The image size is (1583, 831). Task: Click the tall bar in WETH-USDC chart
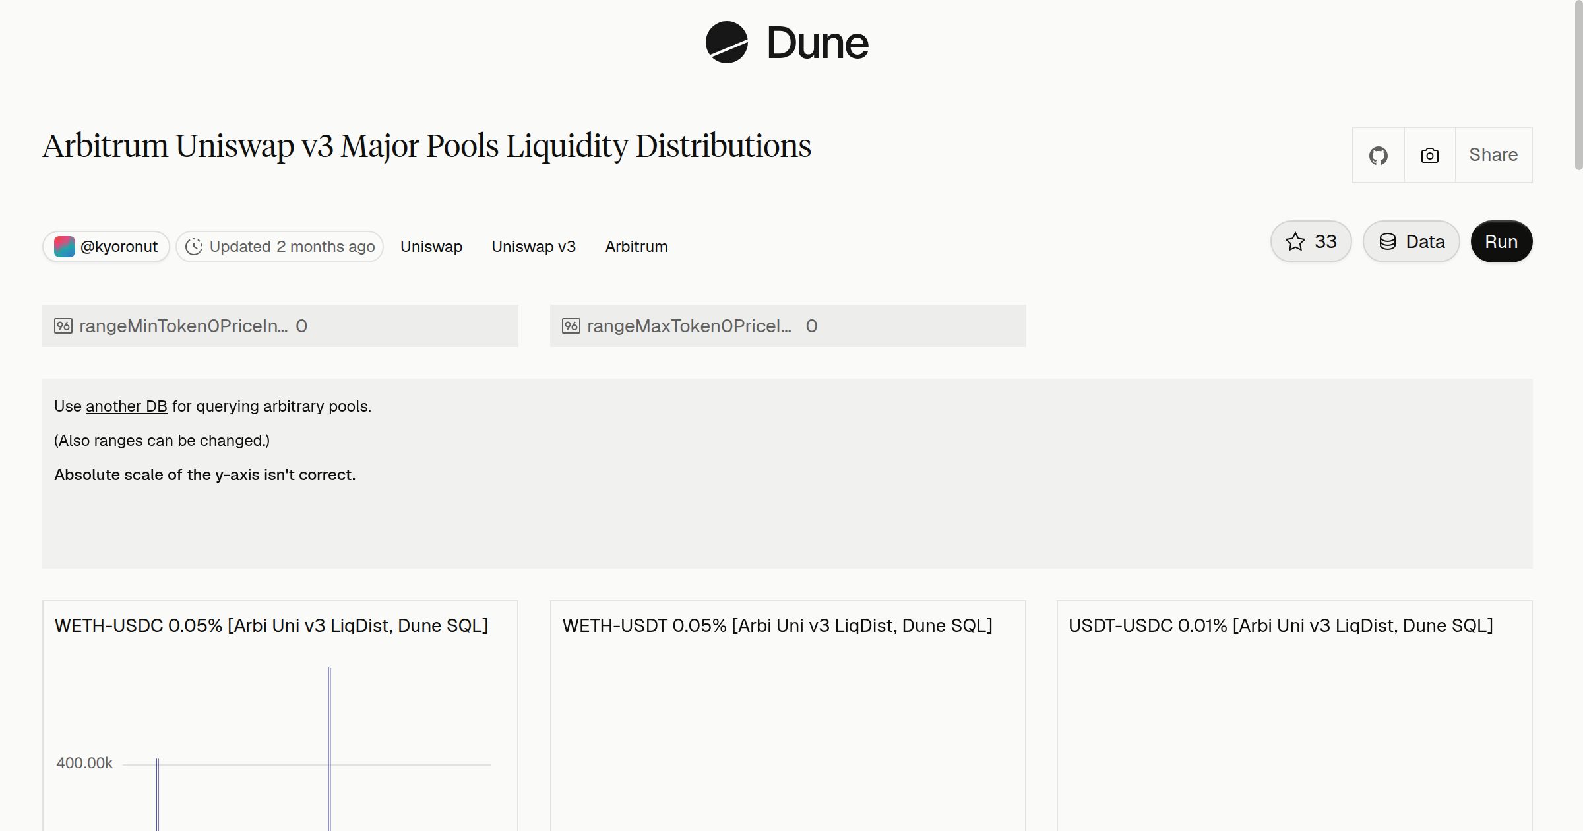tap(329, 749)
